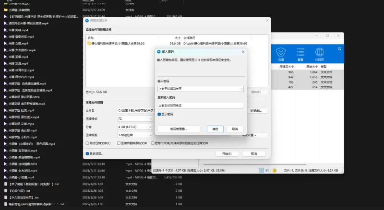Screen dimensions: 384x210
Task: Click the folder icon in compress file list
Action: pyautogui.click(x=89, y=43)
